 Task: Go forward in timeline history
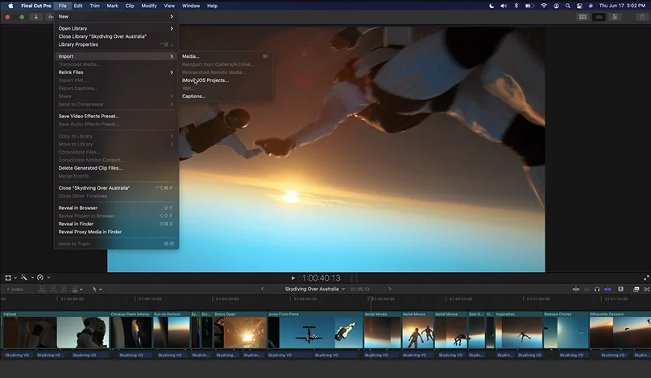(x=389, y=289)
